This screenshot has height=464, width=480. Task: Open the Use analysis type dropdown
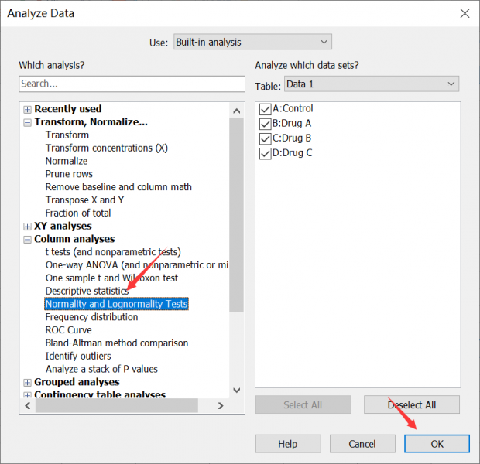pos(251,42)
